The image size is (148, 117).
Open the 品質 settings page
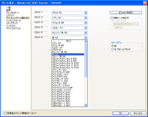tap(8, 10)
